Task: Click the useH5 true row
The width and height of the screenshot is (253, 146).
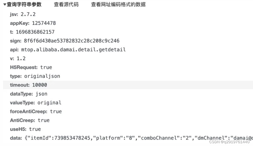Action: coord(25,129)
